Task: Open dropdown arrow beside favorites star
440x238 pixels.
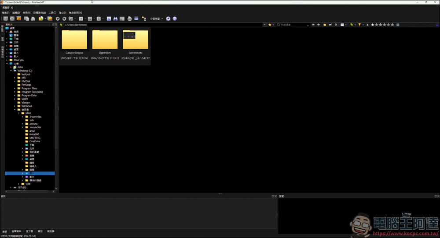Action: [x=273, y=25]
